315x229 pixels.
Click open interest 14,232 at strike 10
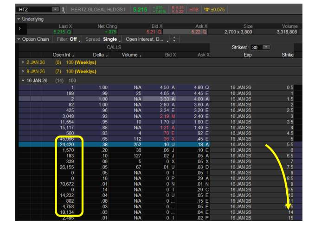point(67,195)
